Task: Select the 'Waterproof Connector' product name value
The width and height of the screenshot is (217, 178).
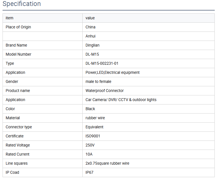Action: tap(104, 91)
